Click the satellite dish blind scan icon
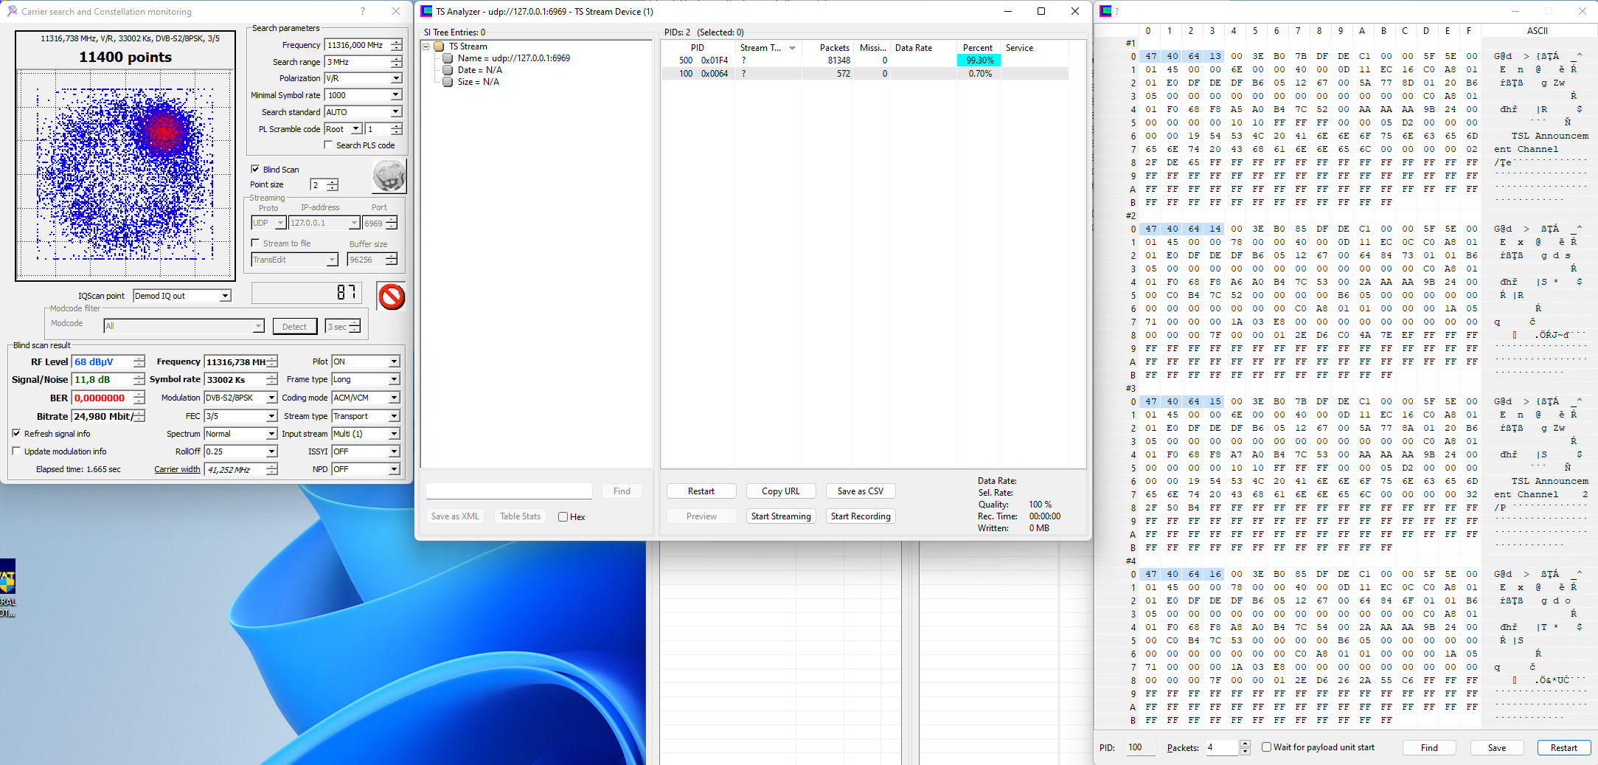This screenshot has width=1598, height=765. tap(389, 177)
